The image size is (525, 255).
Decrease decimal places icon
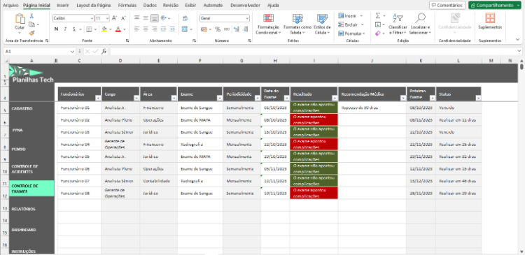[x=246, y=29]
